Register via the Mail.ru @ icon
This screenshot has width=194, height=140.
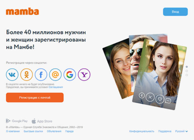(x=55, y=74)
